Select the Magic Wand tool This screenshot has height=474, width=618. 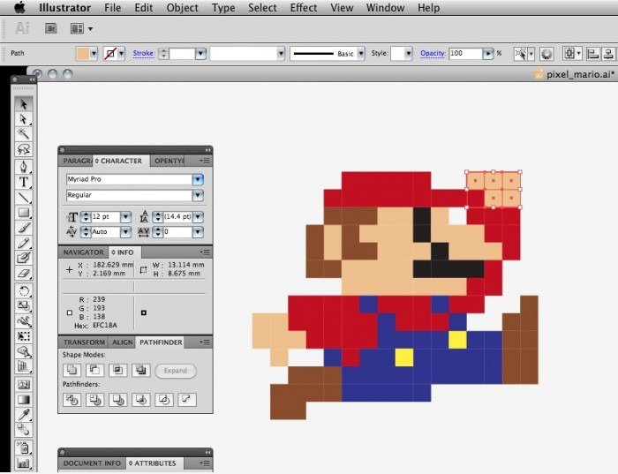(x=24, y=134)
